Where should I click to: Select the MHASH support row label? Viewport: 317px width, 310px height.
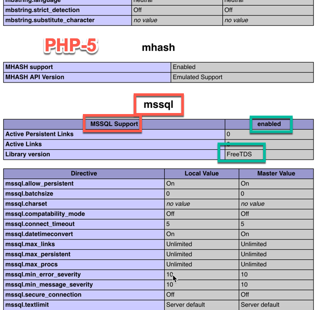click(x=87, y=67)
